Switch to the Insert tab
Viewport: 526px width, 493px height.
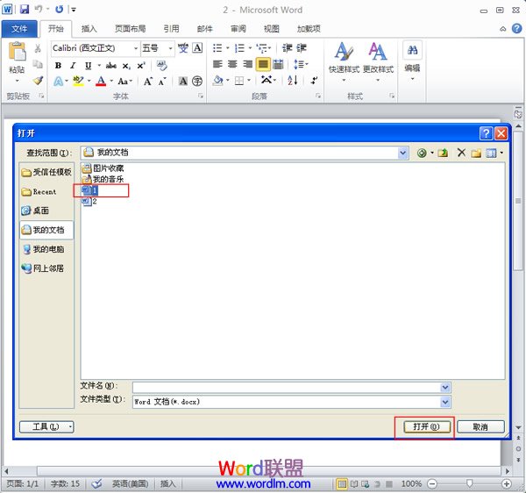89,29
